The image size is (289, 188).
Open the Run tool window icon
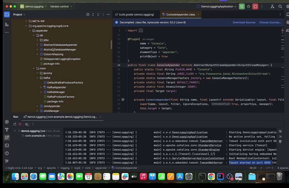tap(7, 138)
